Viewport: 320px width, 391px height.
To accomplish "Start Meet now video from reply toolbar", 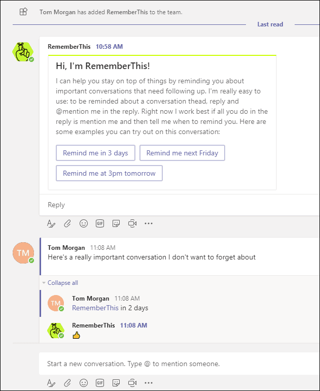I will click(x=132, y=223).
